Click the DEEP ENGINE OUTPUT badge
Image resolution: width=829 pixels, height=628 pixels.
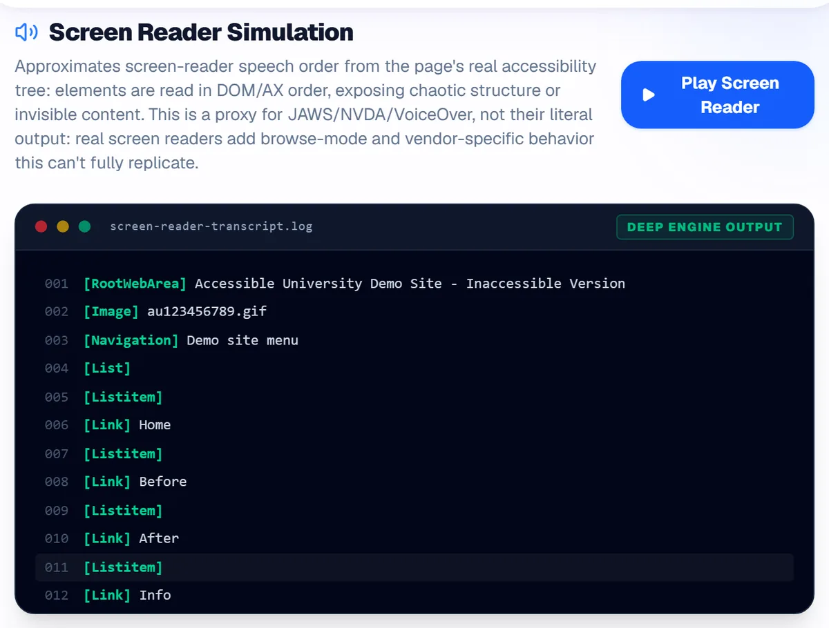[x=705, y=227]
